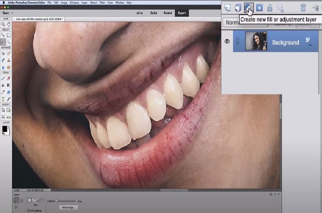322x213 pixels.
Task: Select the Content-Aware Move tool
Action: 3,117
